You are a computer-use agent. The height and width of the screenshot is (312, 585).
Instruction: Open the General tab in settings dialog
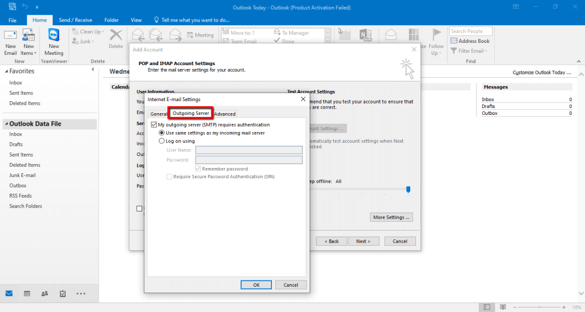159,114
